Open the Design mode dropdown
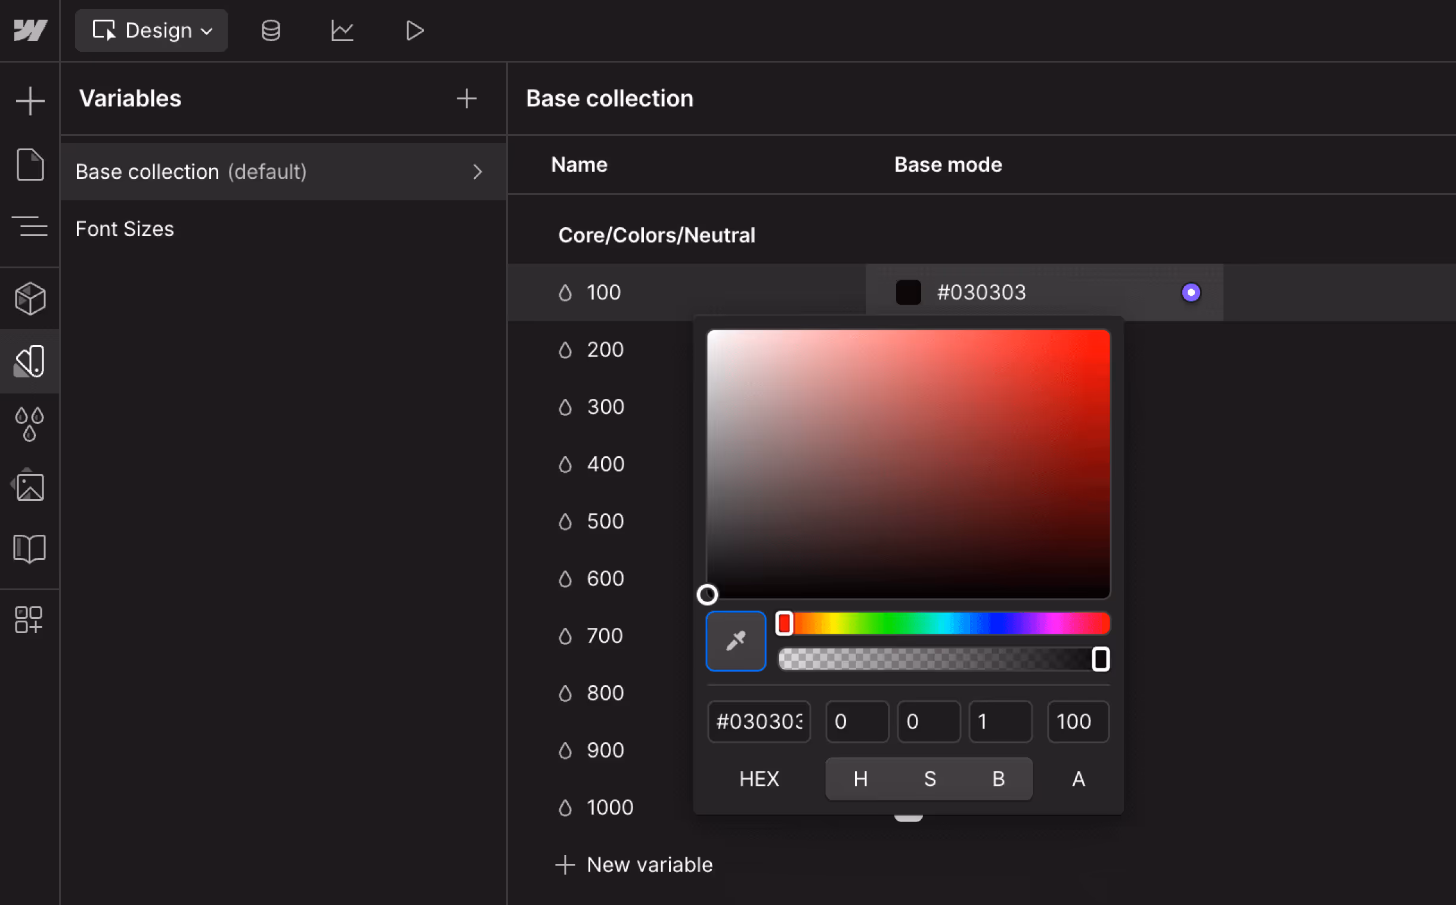Screen dimensions: 1456x905 coord(151,30)
